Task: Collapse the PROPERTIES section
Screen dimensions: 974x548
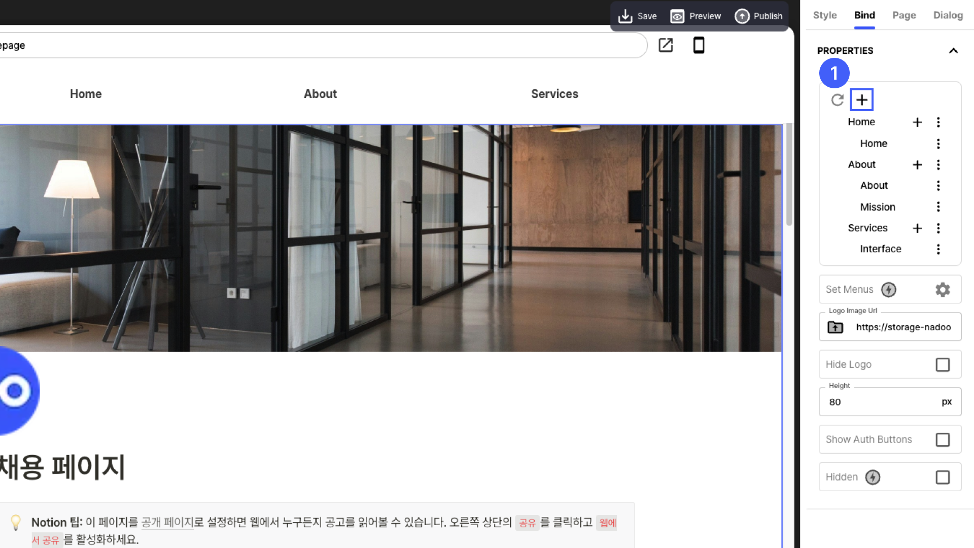Action: click(x=953, y=51)
